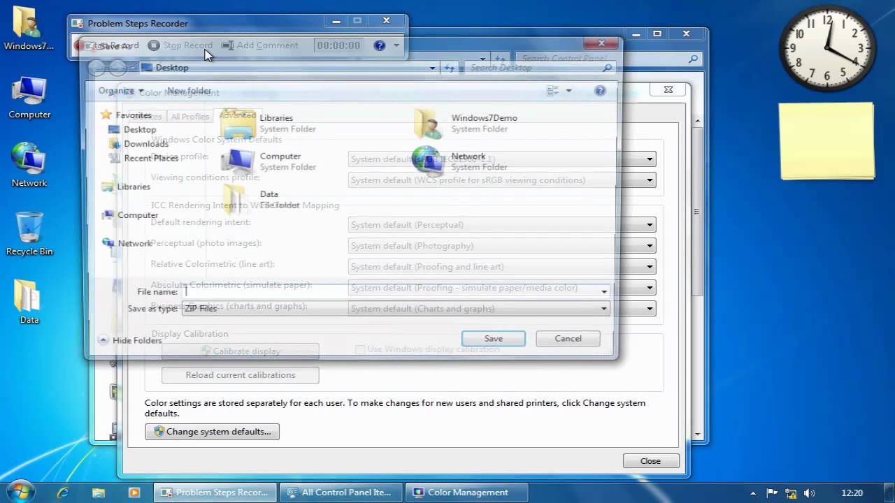This screenshot has width=895, height=503.
Task: Open the Save as type ZIP Files dropdown
Action: (x=396, y=308)
